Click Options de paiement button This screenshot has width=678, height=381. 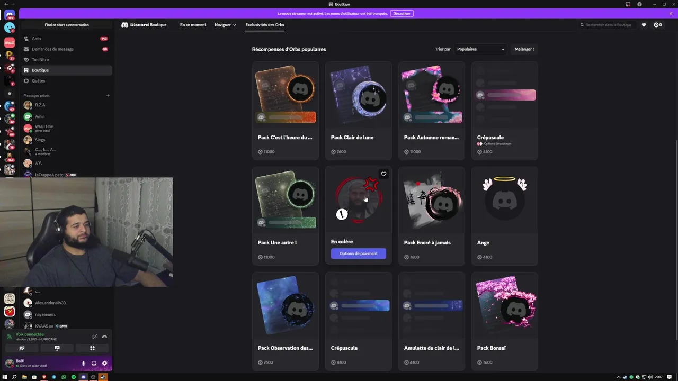click(x=359, y=253)
